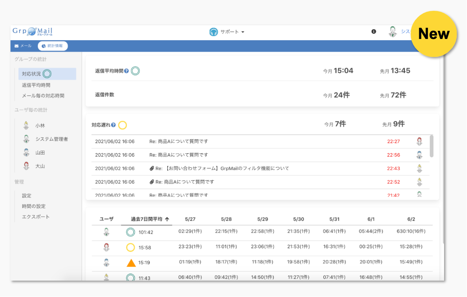Viewport: 467px width, 297px height.
Task: Click the info icon in header
Action: click(374, 31)
